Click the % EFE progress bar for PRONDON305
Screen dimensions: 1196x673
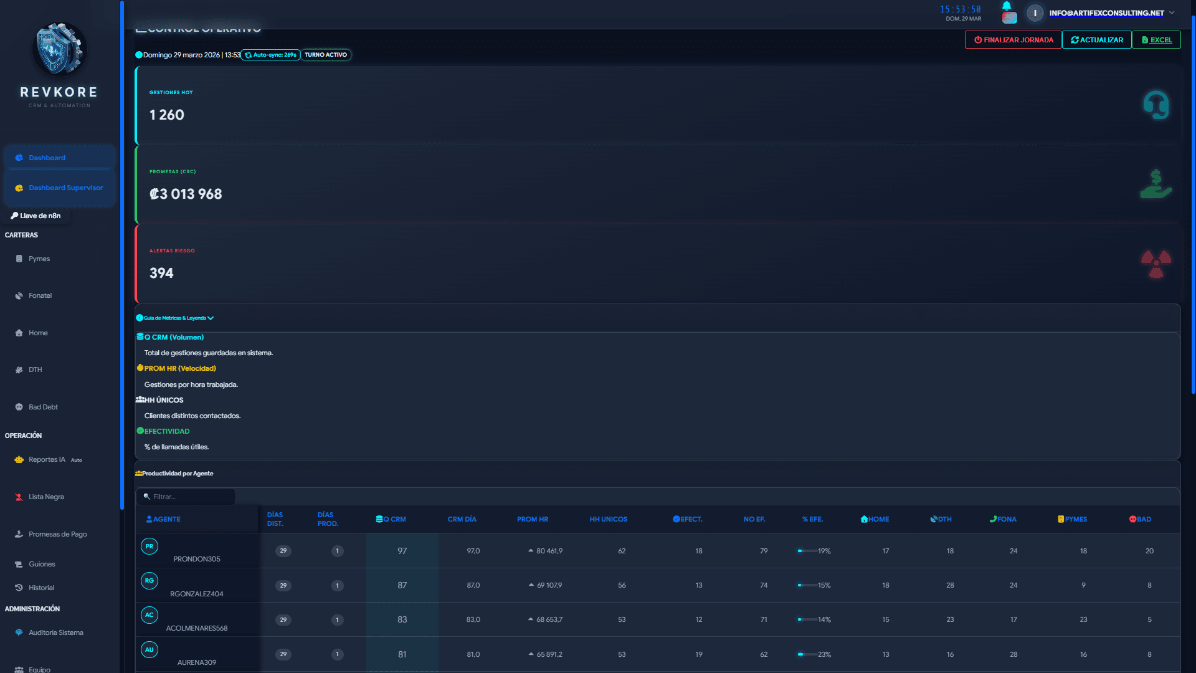(x=807, y=551)
